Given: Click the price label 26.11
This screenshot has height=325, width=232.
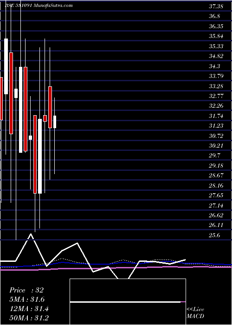Looking at the screenshot, I should click(216, 226).
